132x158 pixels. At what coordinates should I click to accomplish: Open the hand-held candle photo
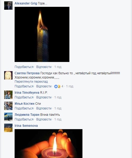click(x=49, y=144)
